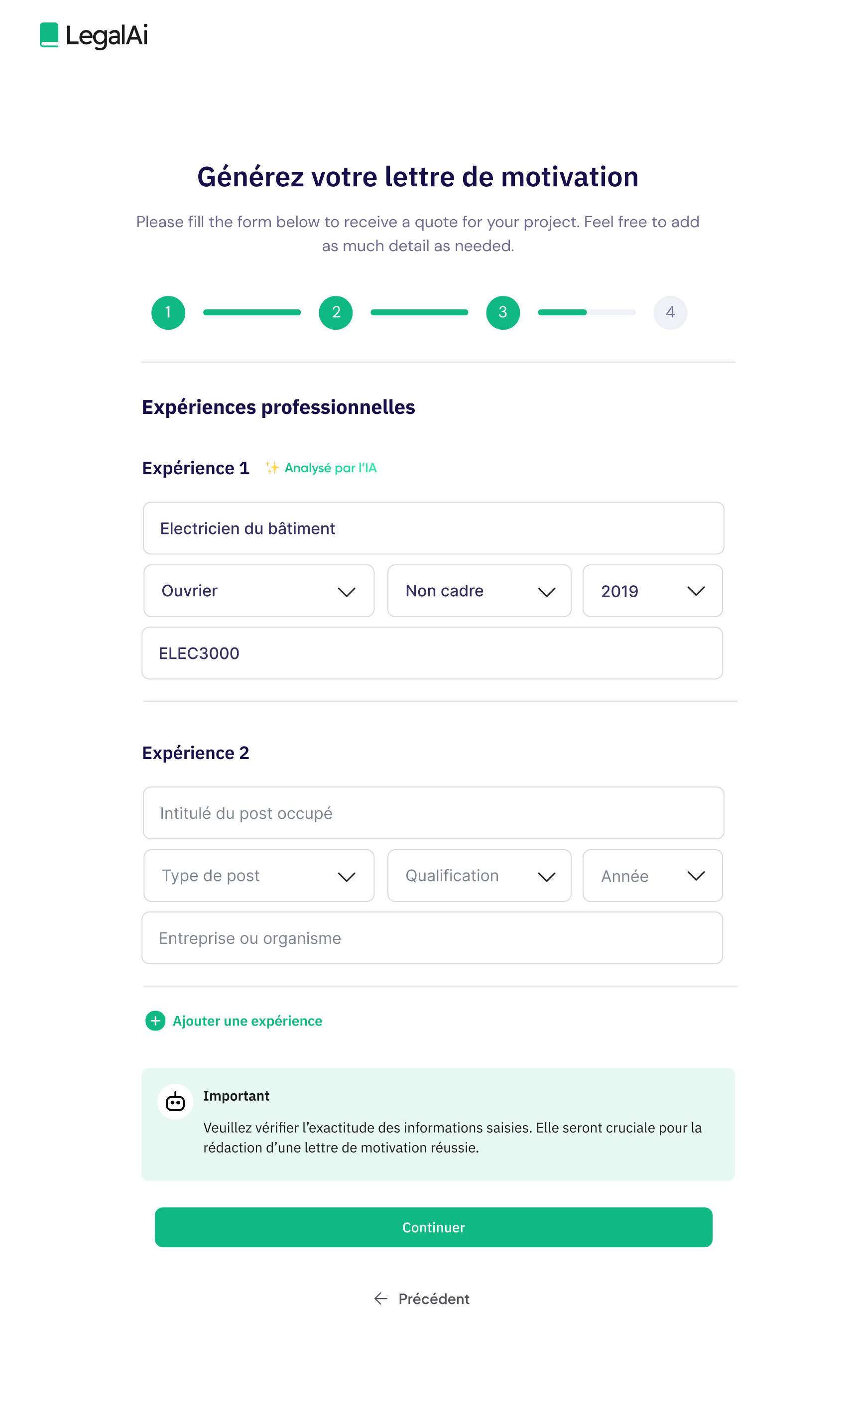The width and height of the screenshot is (848, 1412).
Task: Click the robot icon in the Important notice
Action: pos(175,1102)
